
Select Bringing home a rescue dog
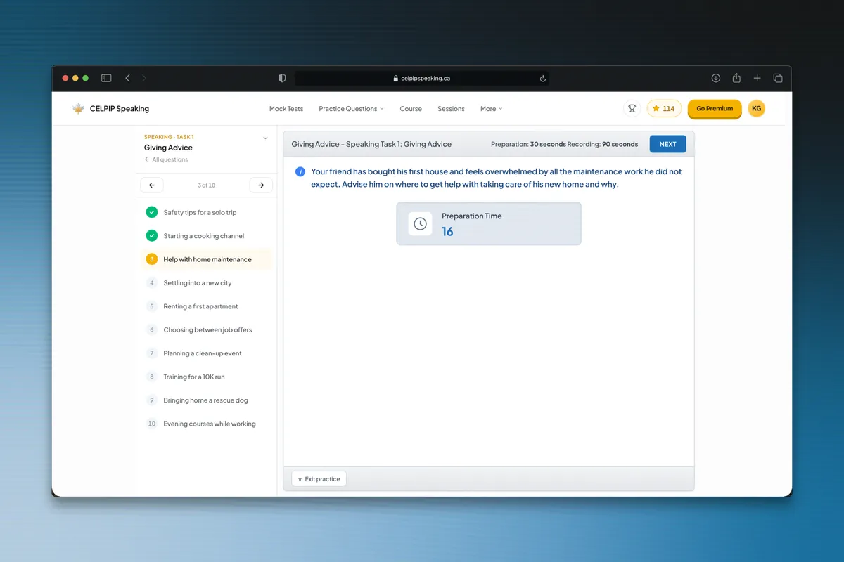pos(207,400)
